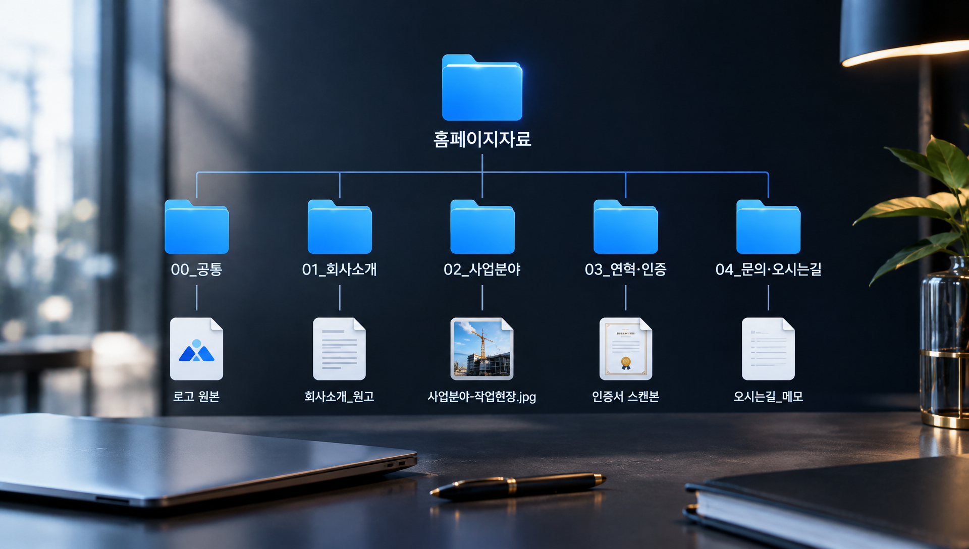Screen dimensions: 969x549
Task: Click the 로고 원본 file name
Action: pos(196,397)
